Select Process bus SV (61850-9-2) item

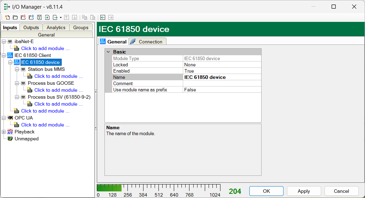pos(59,97)
